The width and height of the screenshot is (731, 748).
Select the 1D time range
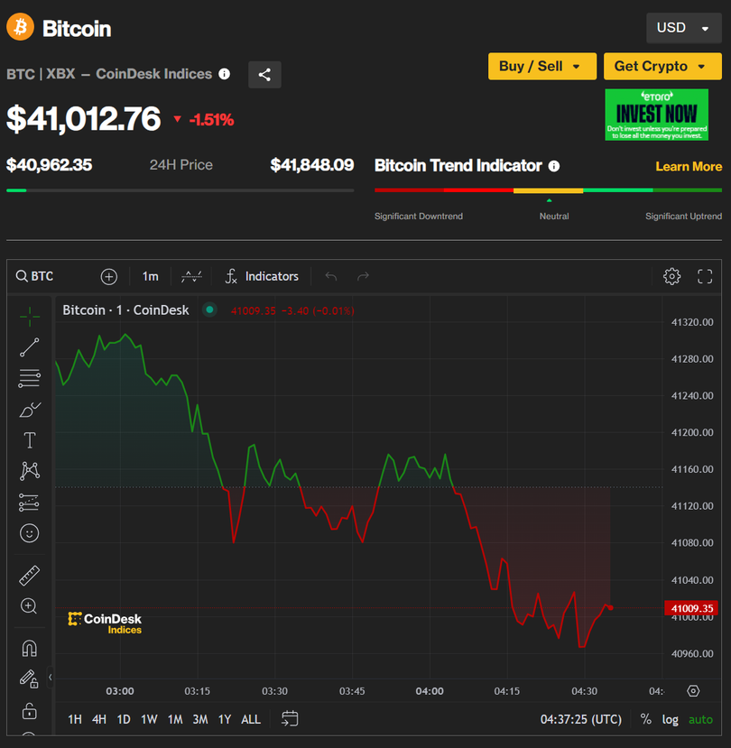tap(124, 719)
